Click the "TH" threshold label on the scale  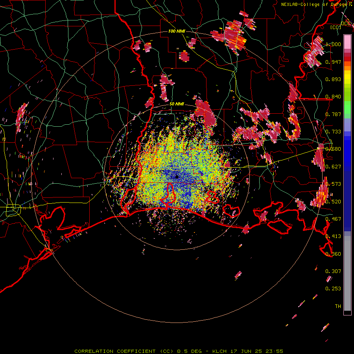click(338, 306)
